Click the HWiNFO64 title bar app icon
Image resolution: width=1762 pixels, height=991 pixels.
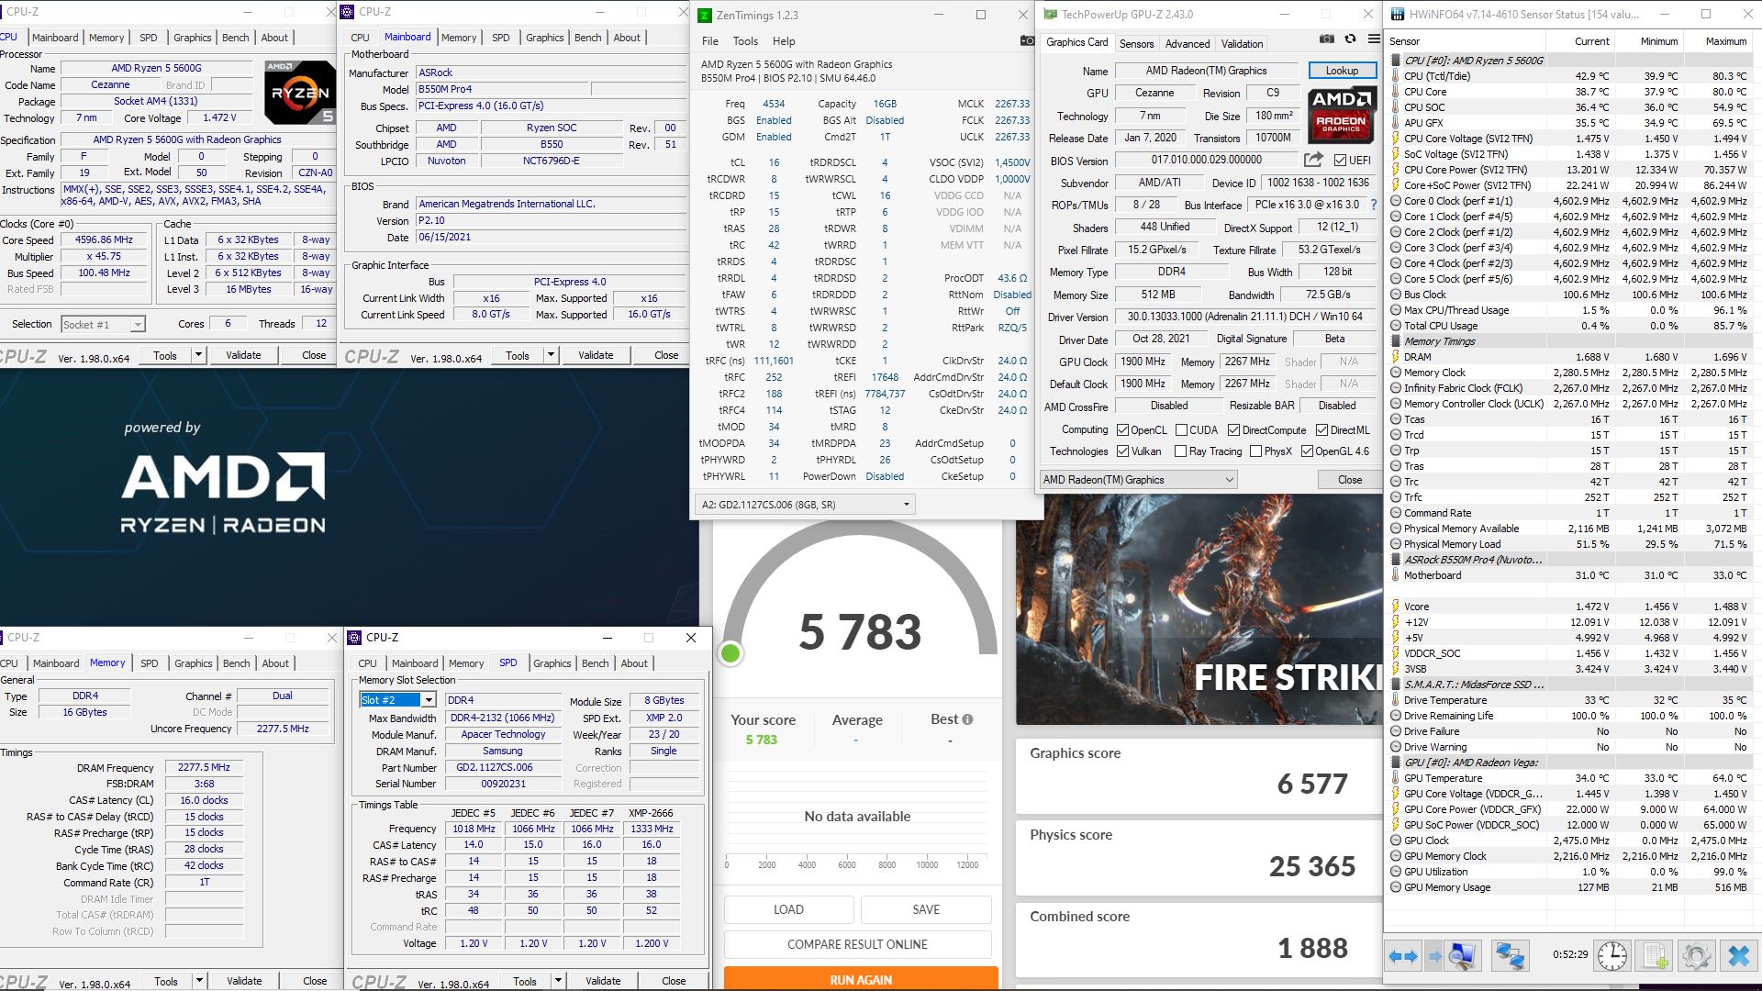coord(1398,14)
